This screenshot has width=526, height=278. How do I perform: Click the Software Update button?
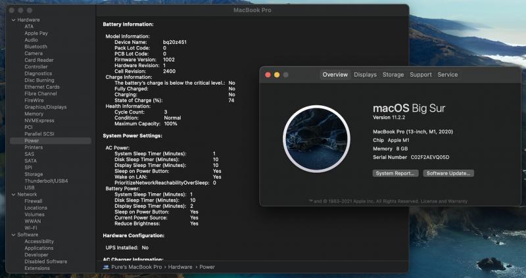point(448,174)
